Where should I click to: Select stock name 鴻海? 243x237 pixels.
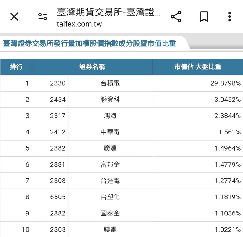click(x=110, y=116)
